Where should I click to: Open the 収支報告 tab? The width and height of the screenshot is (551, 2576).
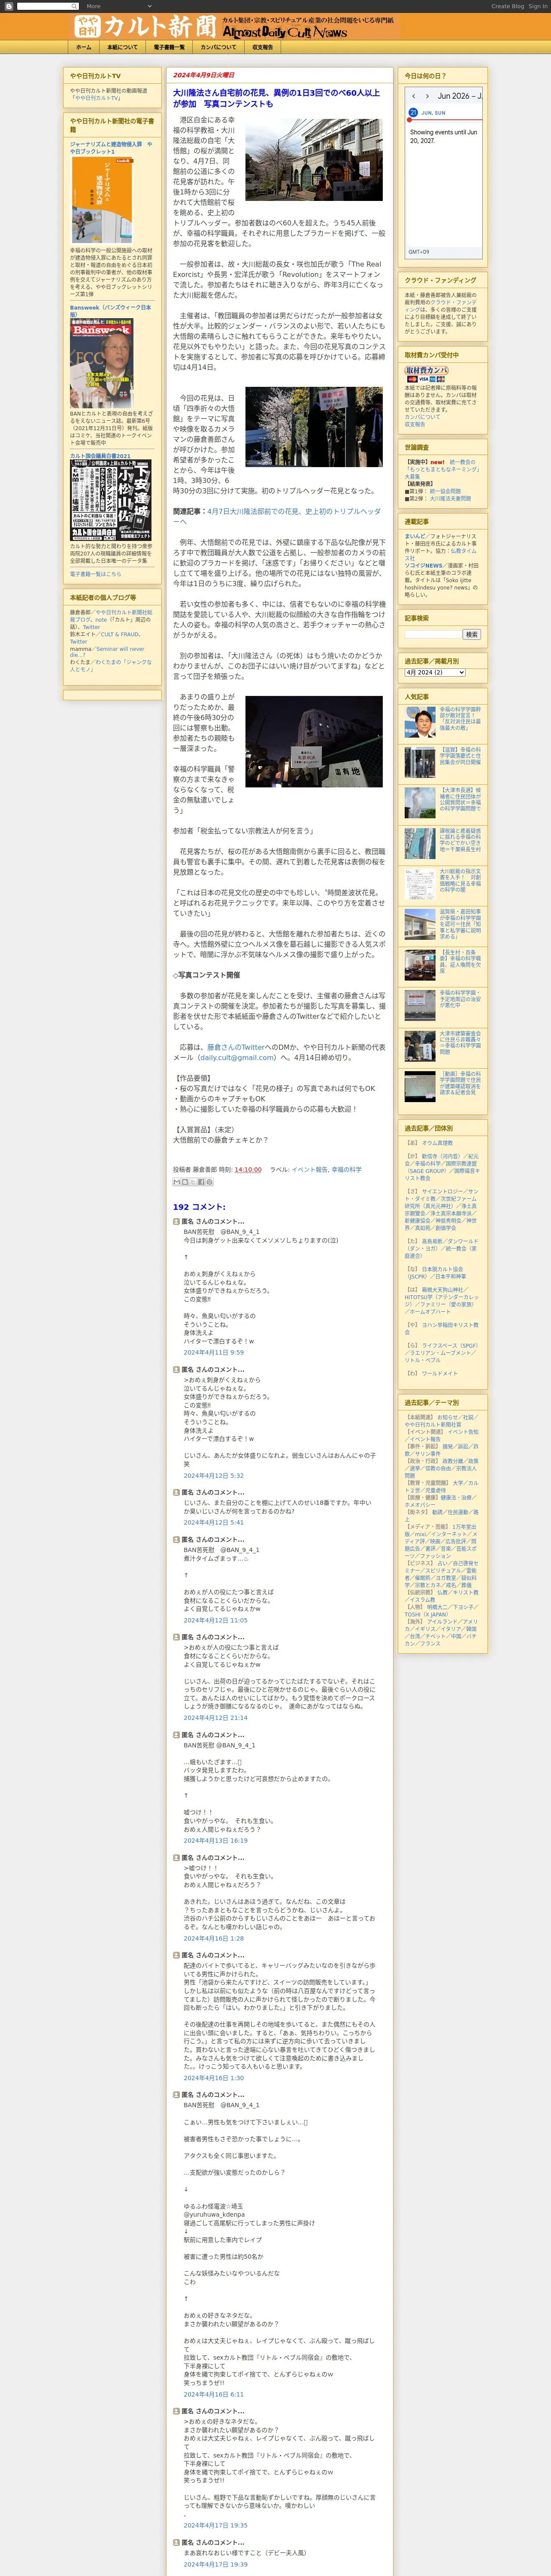[262, 47]
